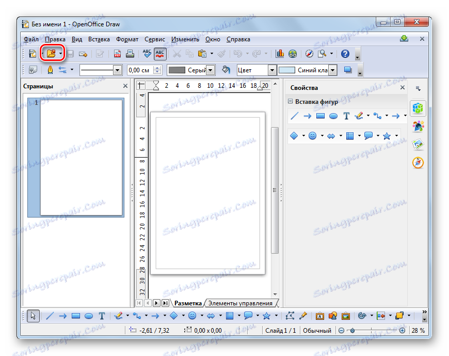The image size is (449, 356).
Task: Expand the Open file dropdown arrow
Action: coord(60,54)
